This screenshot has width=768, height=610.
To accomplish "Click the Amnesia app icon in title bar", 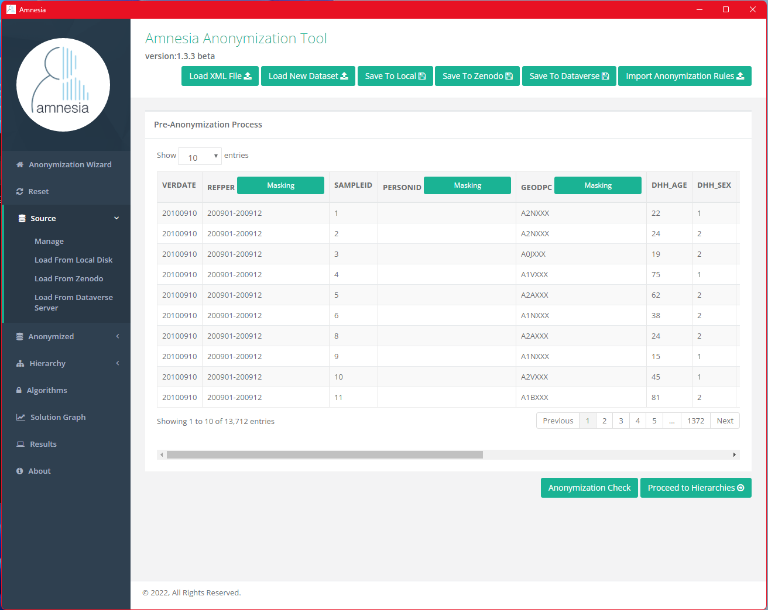I will tap(11, 9).
